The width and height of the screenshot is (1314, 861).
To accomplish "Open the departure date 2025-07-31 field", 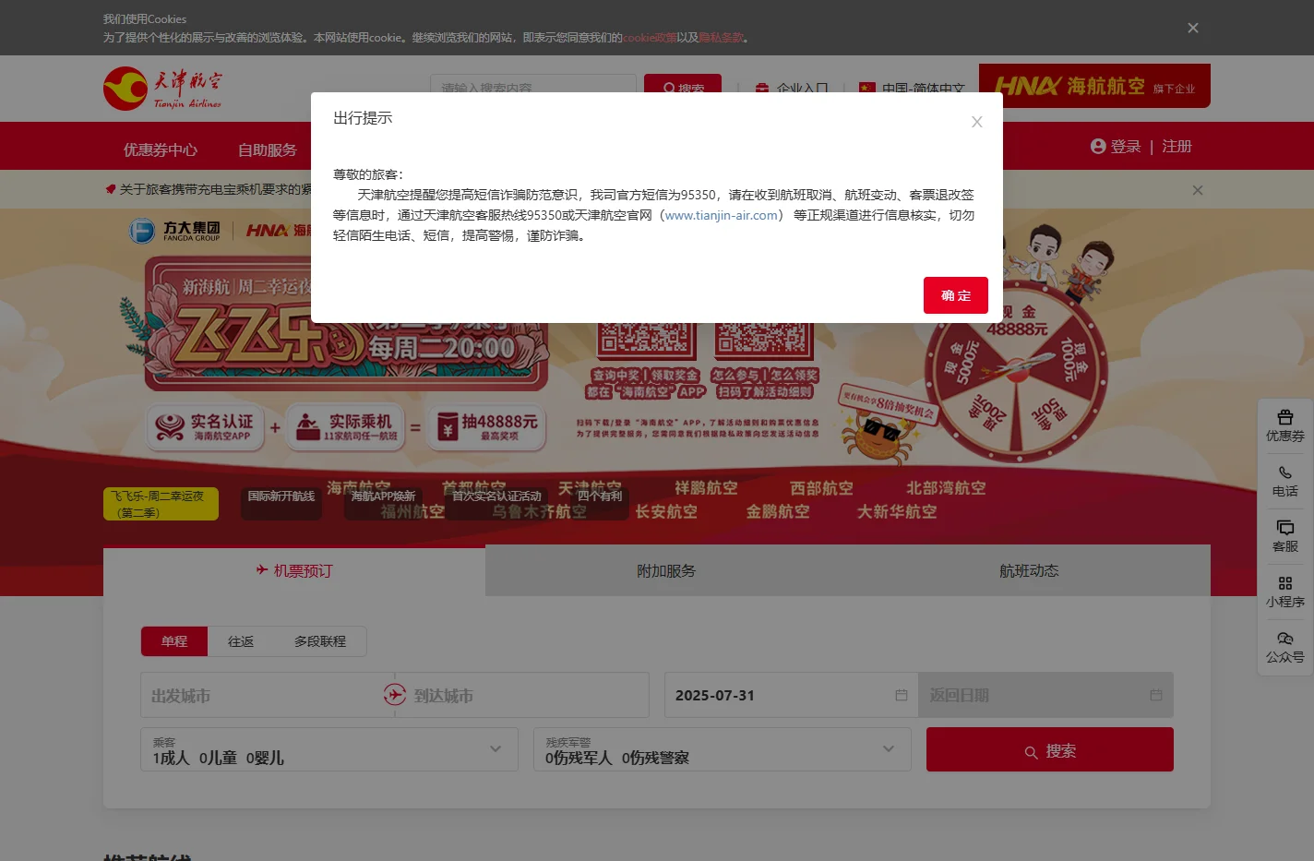I will point(791,695).
